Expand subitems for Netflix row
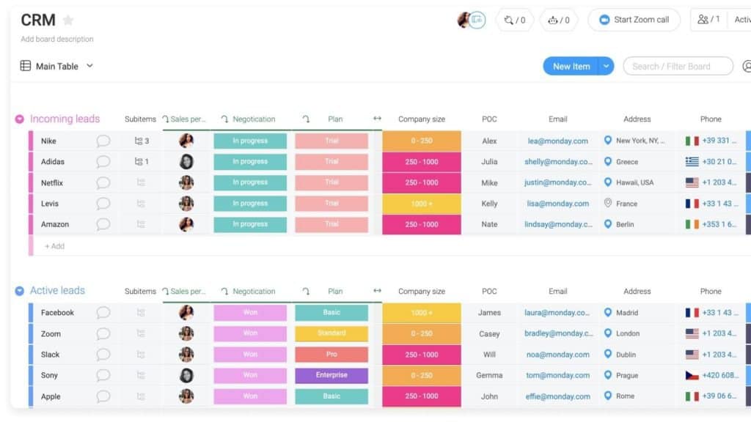 [141, 182]
